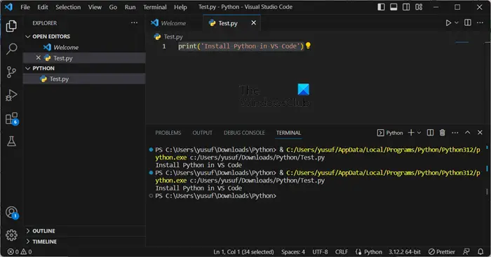Viewport: 491px width, 257px height.
Task: Click the lightbulb code action icon
Action: point(308,46)
